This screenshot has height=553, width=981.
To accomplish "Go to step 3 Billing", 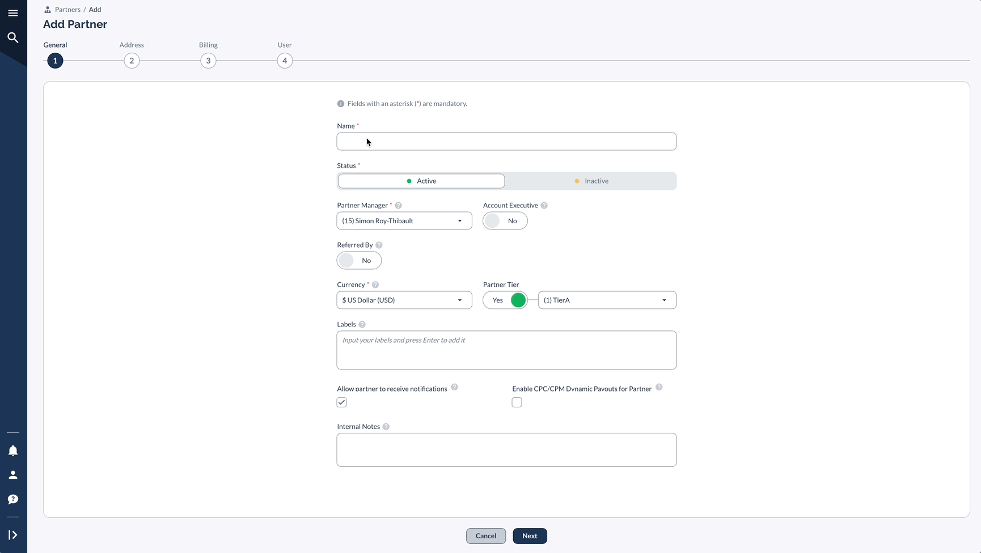I will click(208, 61).
